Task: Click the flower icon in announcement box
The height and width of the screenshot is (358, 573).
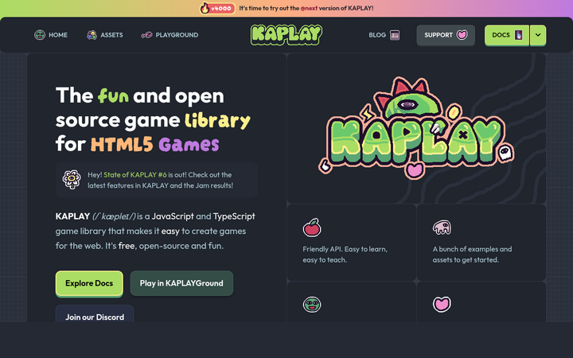Action: pyautogui.click(x=72, y=179)
